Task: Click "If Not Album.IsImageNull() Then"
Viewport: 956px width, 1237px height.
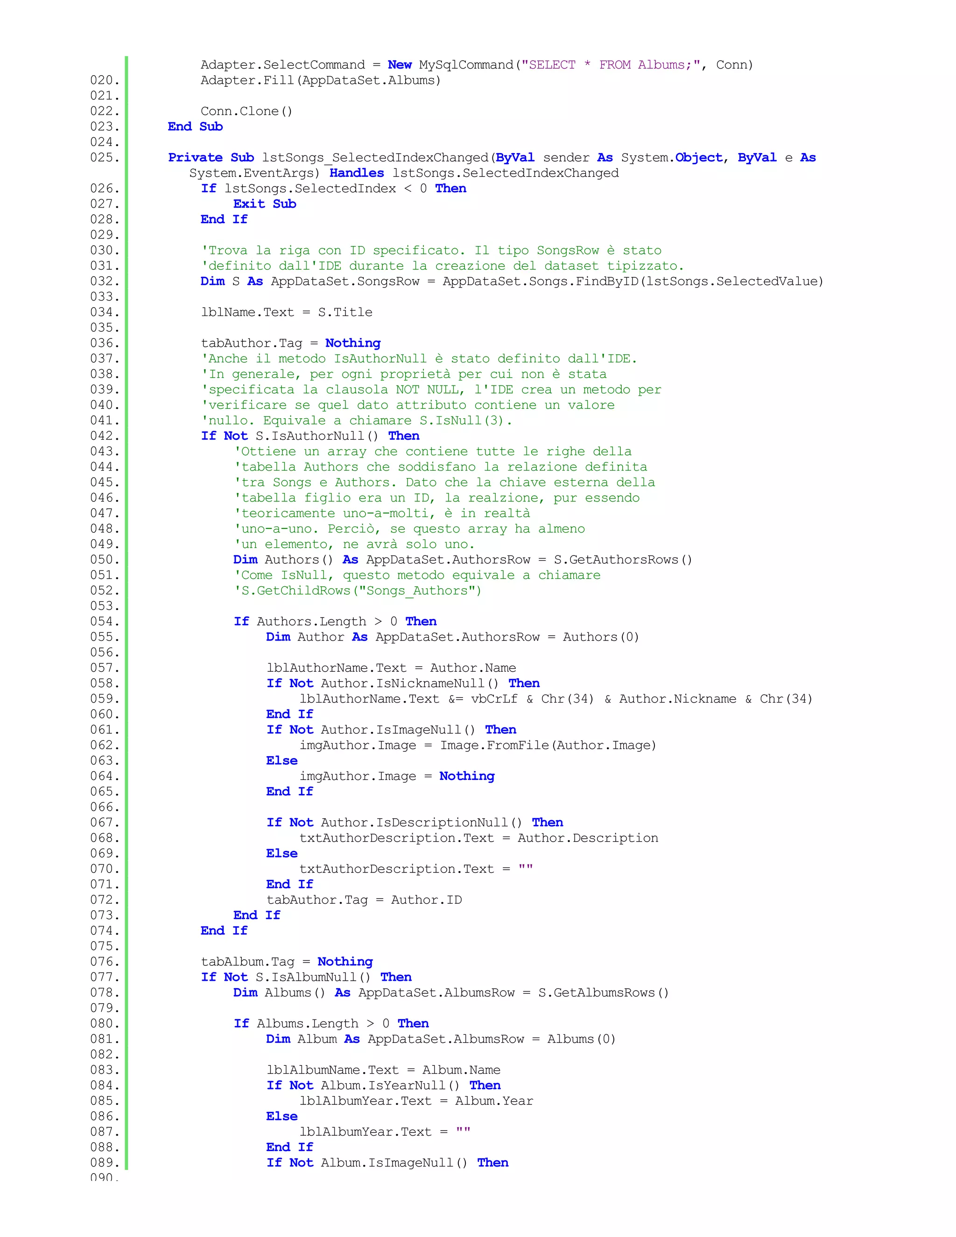Action: (x=387, y=1162)
